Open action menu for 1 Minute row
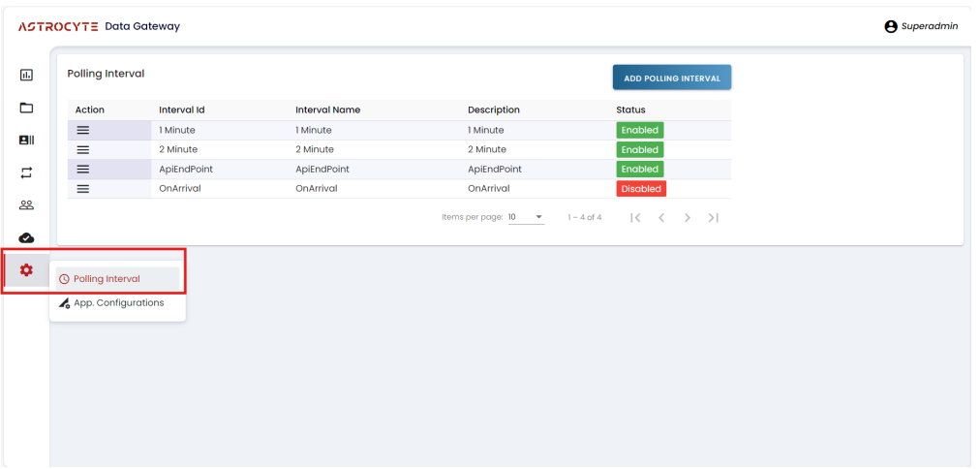Screen dimensions: 980x469 83,130
